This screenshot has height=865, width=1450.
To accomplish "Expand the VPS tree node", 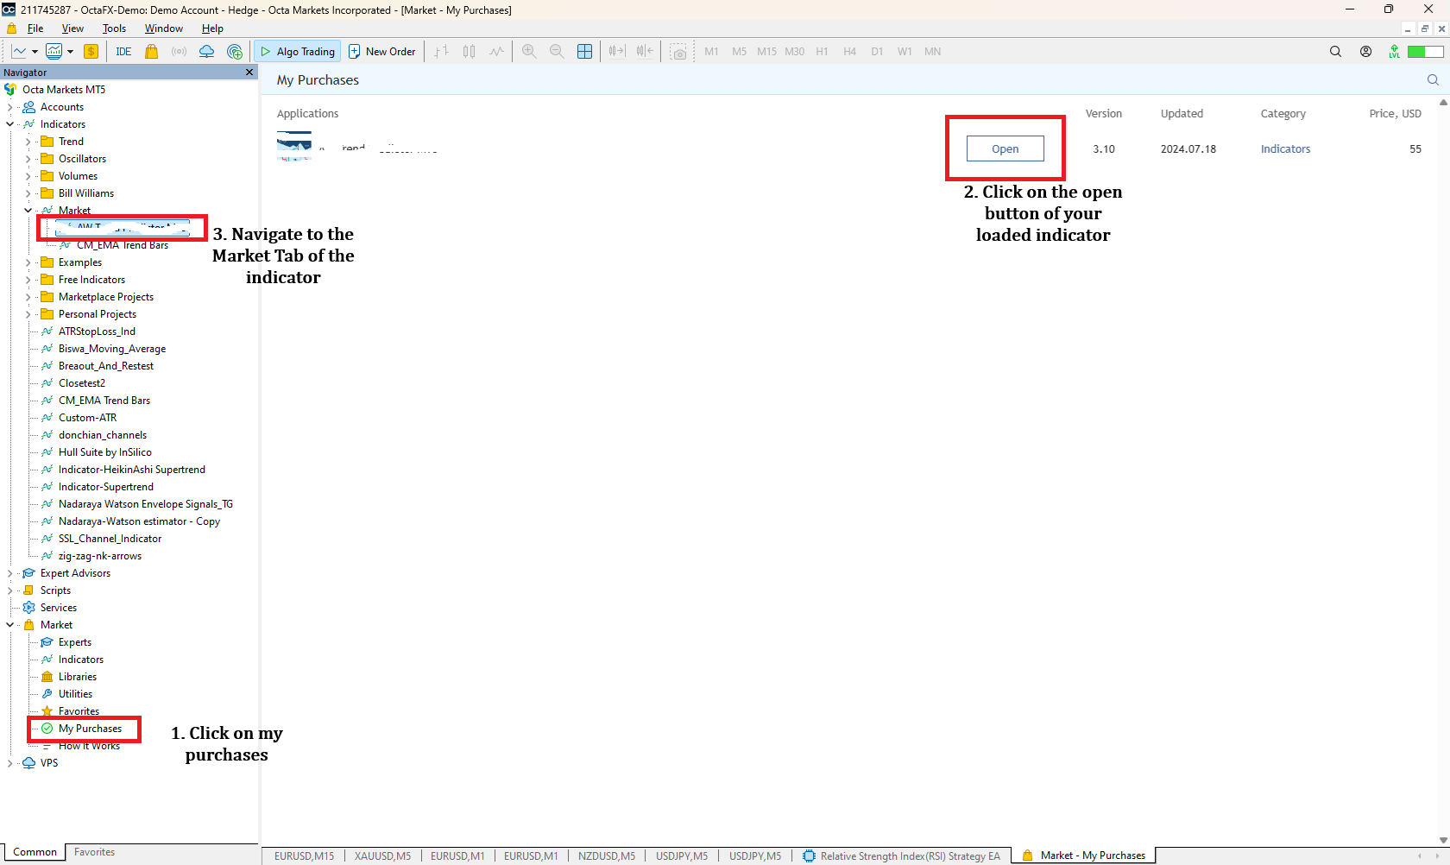I will click(9, 763).
